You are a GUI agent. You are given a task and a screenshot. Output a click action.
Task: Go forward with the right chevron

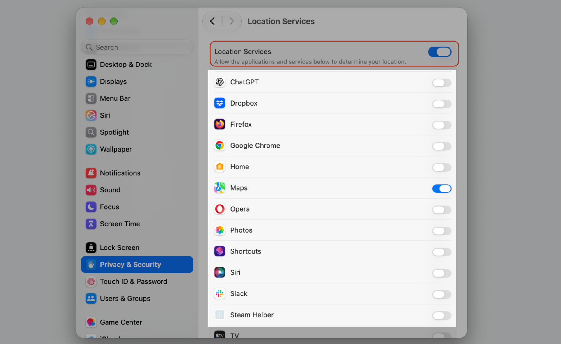[x=232, y=21]
